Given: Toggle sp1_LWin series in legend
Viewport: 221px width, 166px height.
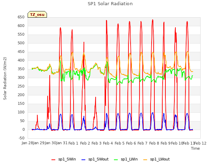Looking at the screenshot, I should tap(126, 159).
